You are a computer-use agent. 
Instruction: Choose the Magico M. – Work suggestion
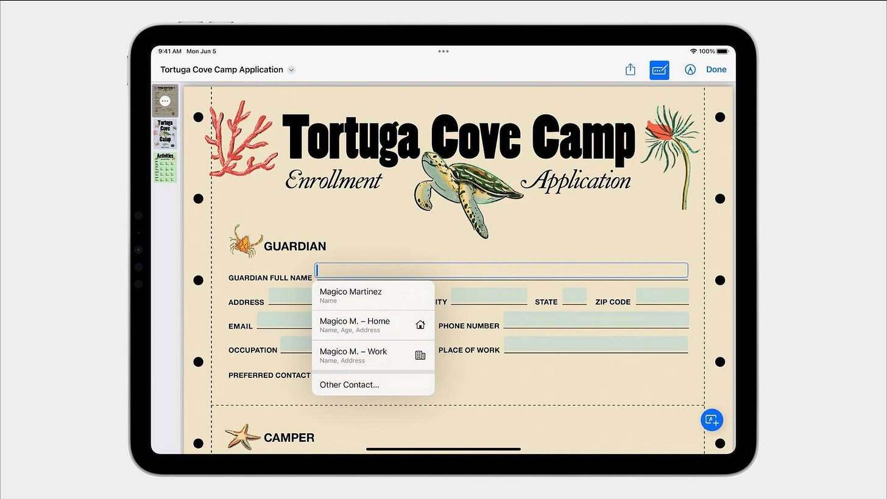[373, 355]
